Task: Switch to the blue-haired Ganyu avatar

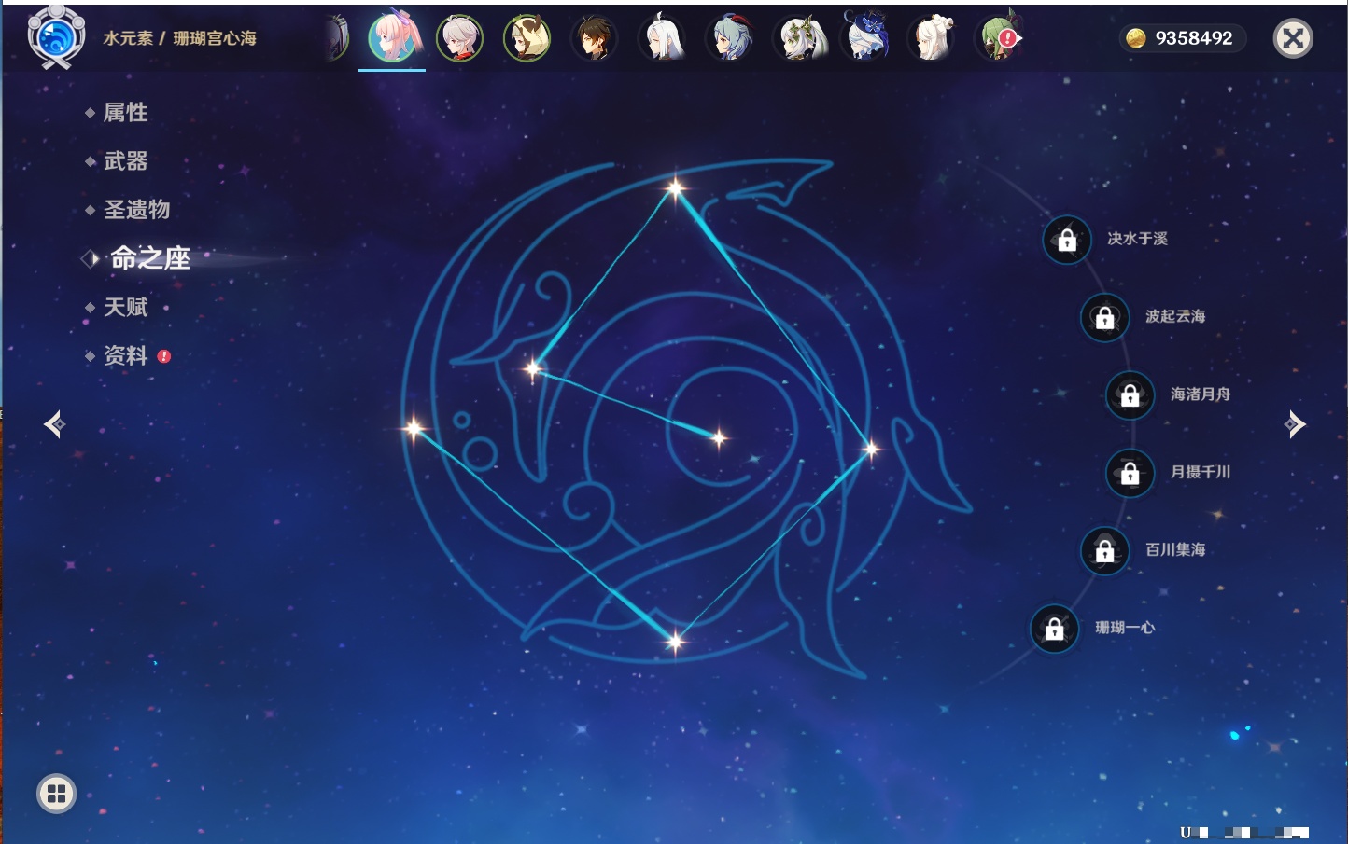Action: pos(730,38)
